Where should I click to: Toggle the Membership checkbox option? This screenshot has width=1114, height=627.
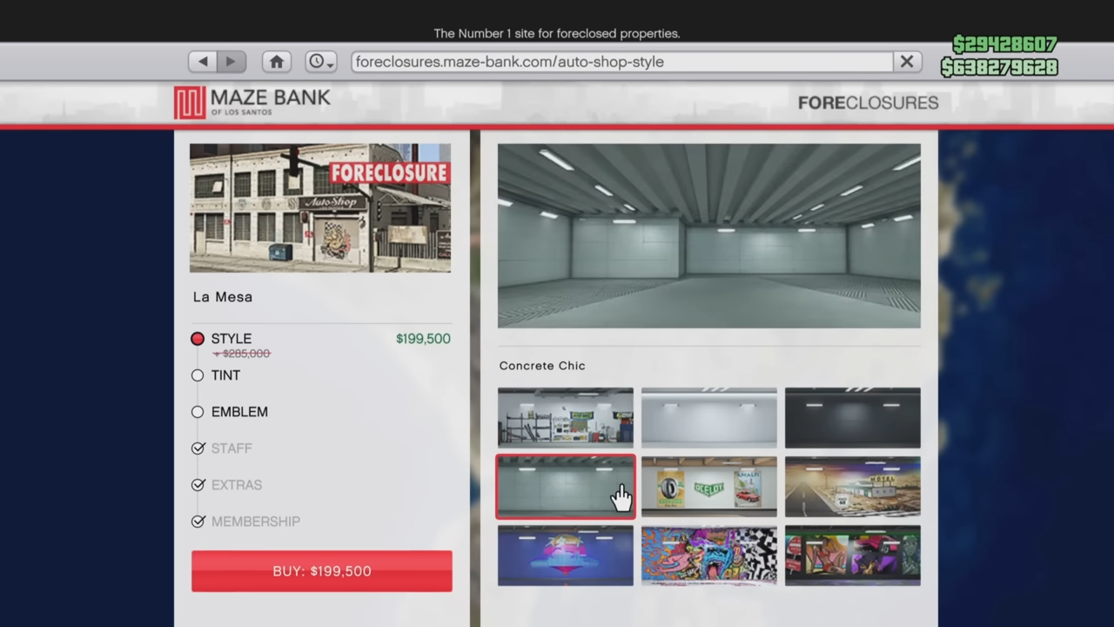click(198, 522)
